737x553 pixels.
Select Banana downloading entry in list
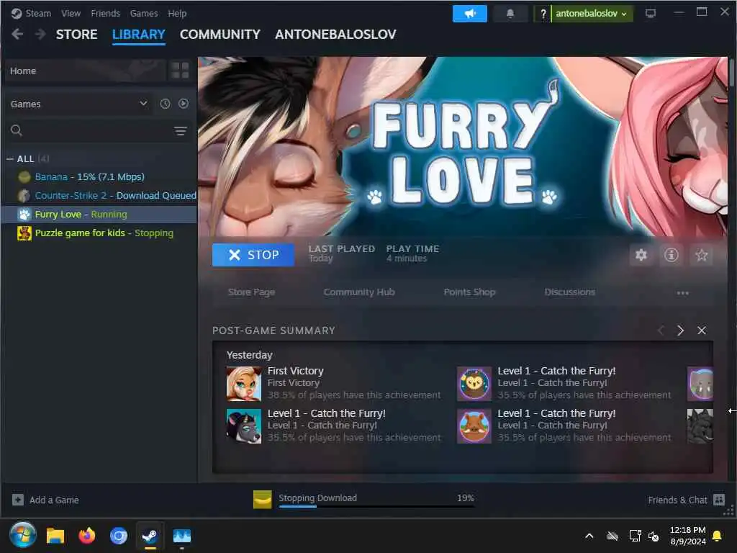tap(99, 177)
